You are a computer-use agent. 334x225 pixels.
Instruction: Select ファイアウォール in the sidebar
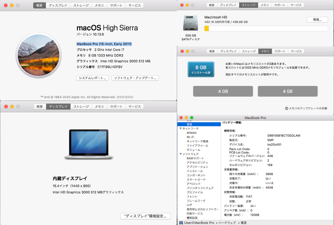tap(197, 146)
